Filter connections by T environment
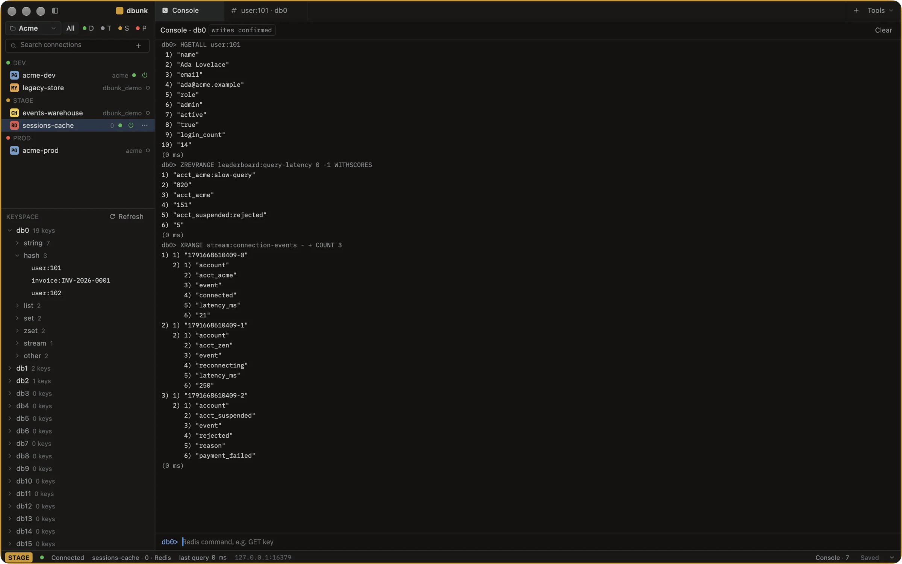 click(106, 28)
